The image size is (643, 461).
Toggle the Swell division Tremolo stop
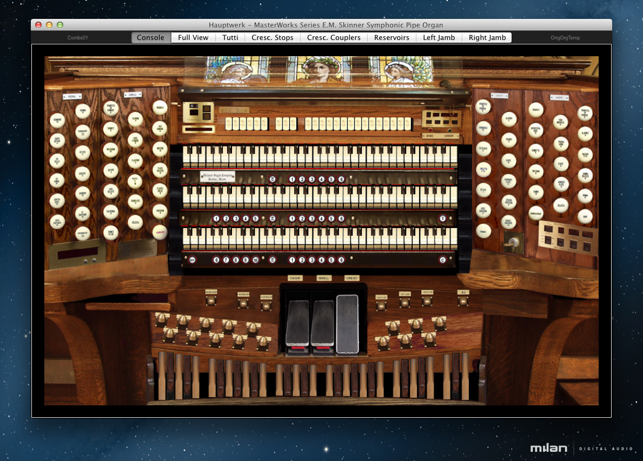tap(160, 108)
